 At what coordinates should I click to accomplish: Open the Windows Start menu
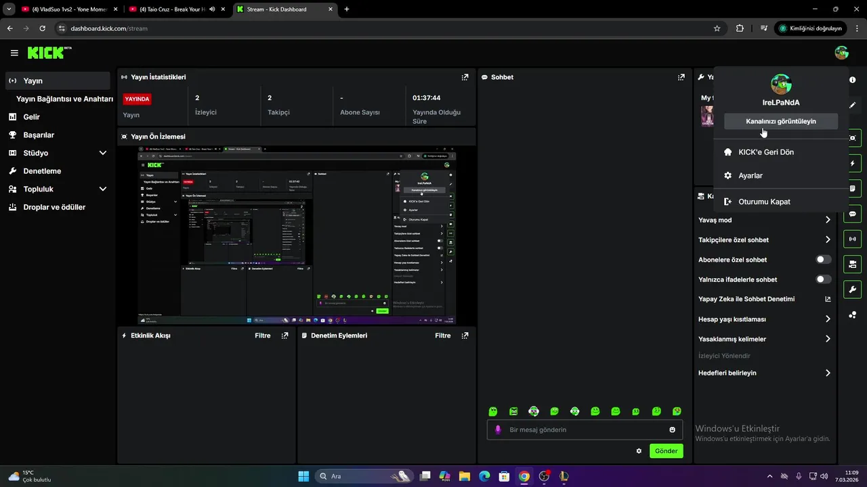pyautogui.click(x=303, y=476)
